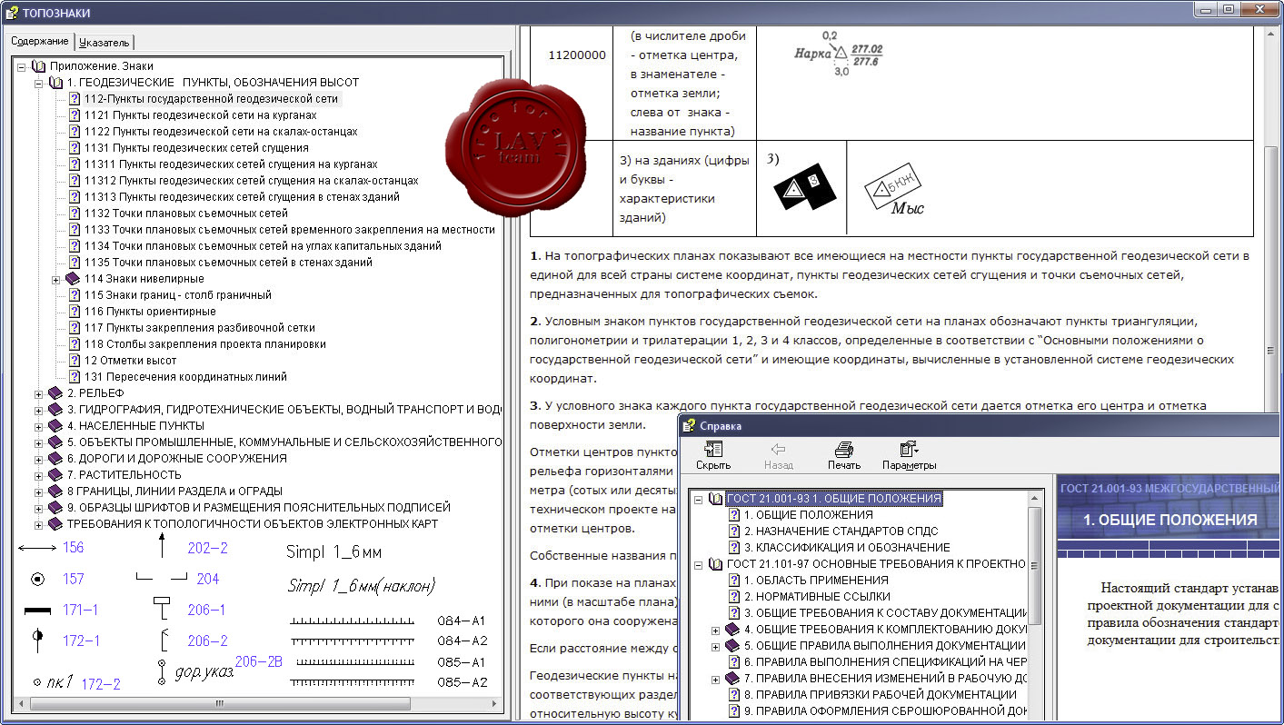Click book icon of 3. ГИДРОГРАФИЯ section
The width and height of the screenshot is (1284, 725).
pos(55,410)
